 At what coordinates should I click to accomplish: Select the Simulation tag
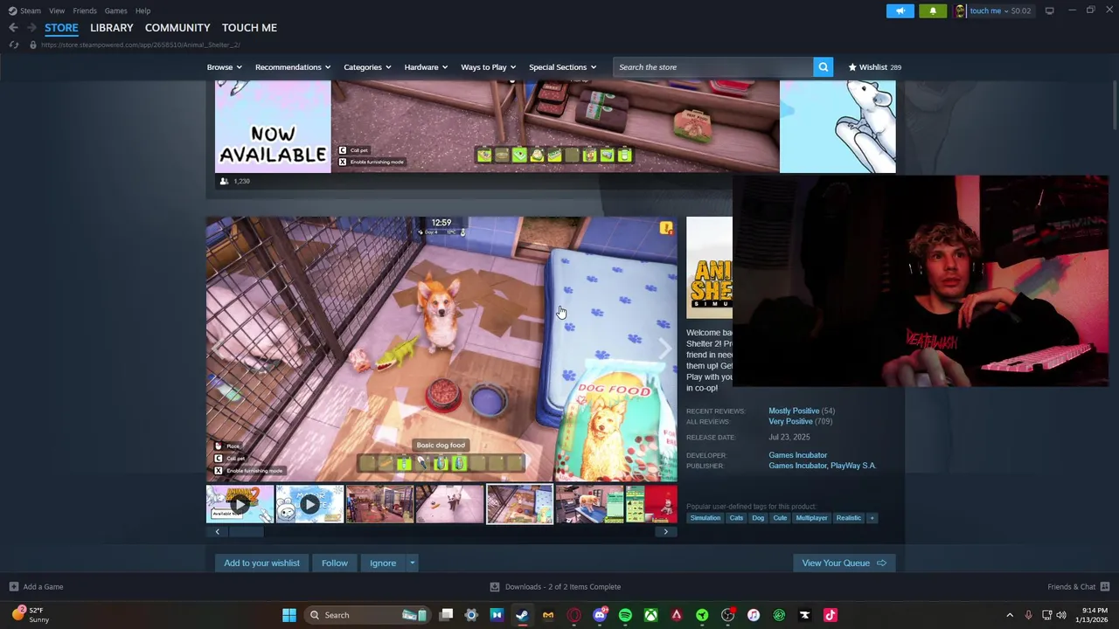705,518
